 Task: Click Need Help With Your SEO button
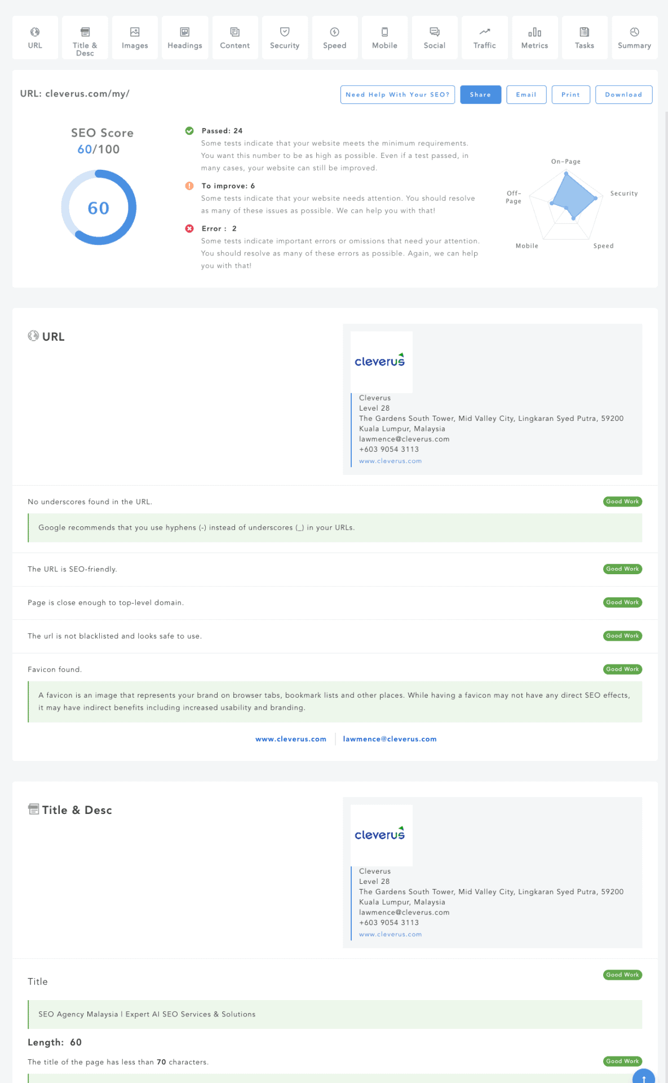click(397, 95)
